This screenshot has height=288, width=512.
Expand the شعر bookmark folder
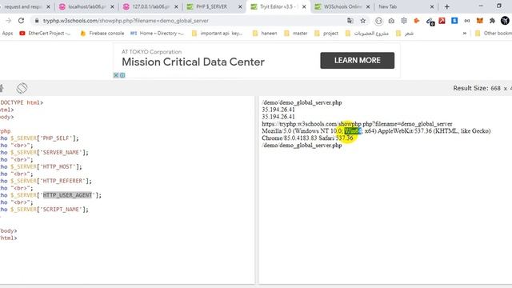pyautogui.click(x=405, y=34)
